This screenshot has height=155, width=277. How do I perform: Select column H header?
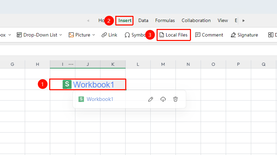point(38,64)
